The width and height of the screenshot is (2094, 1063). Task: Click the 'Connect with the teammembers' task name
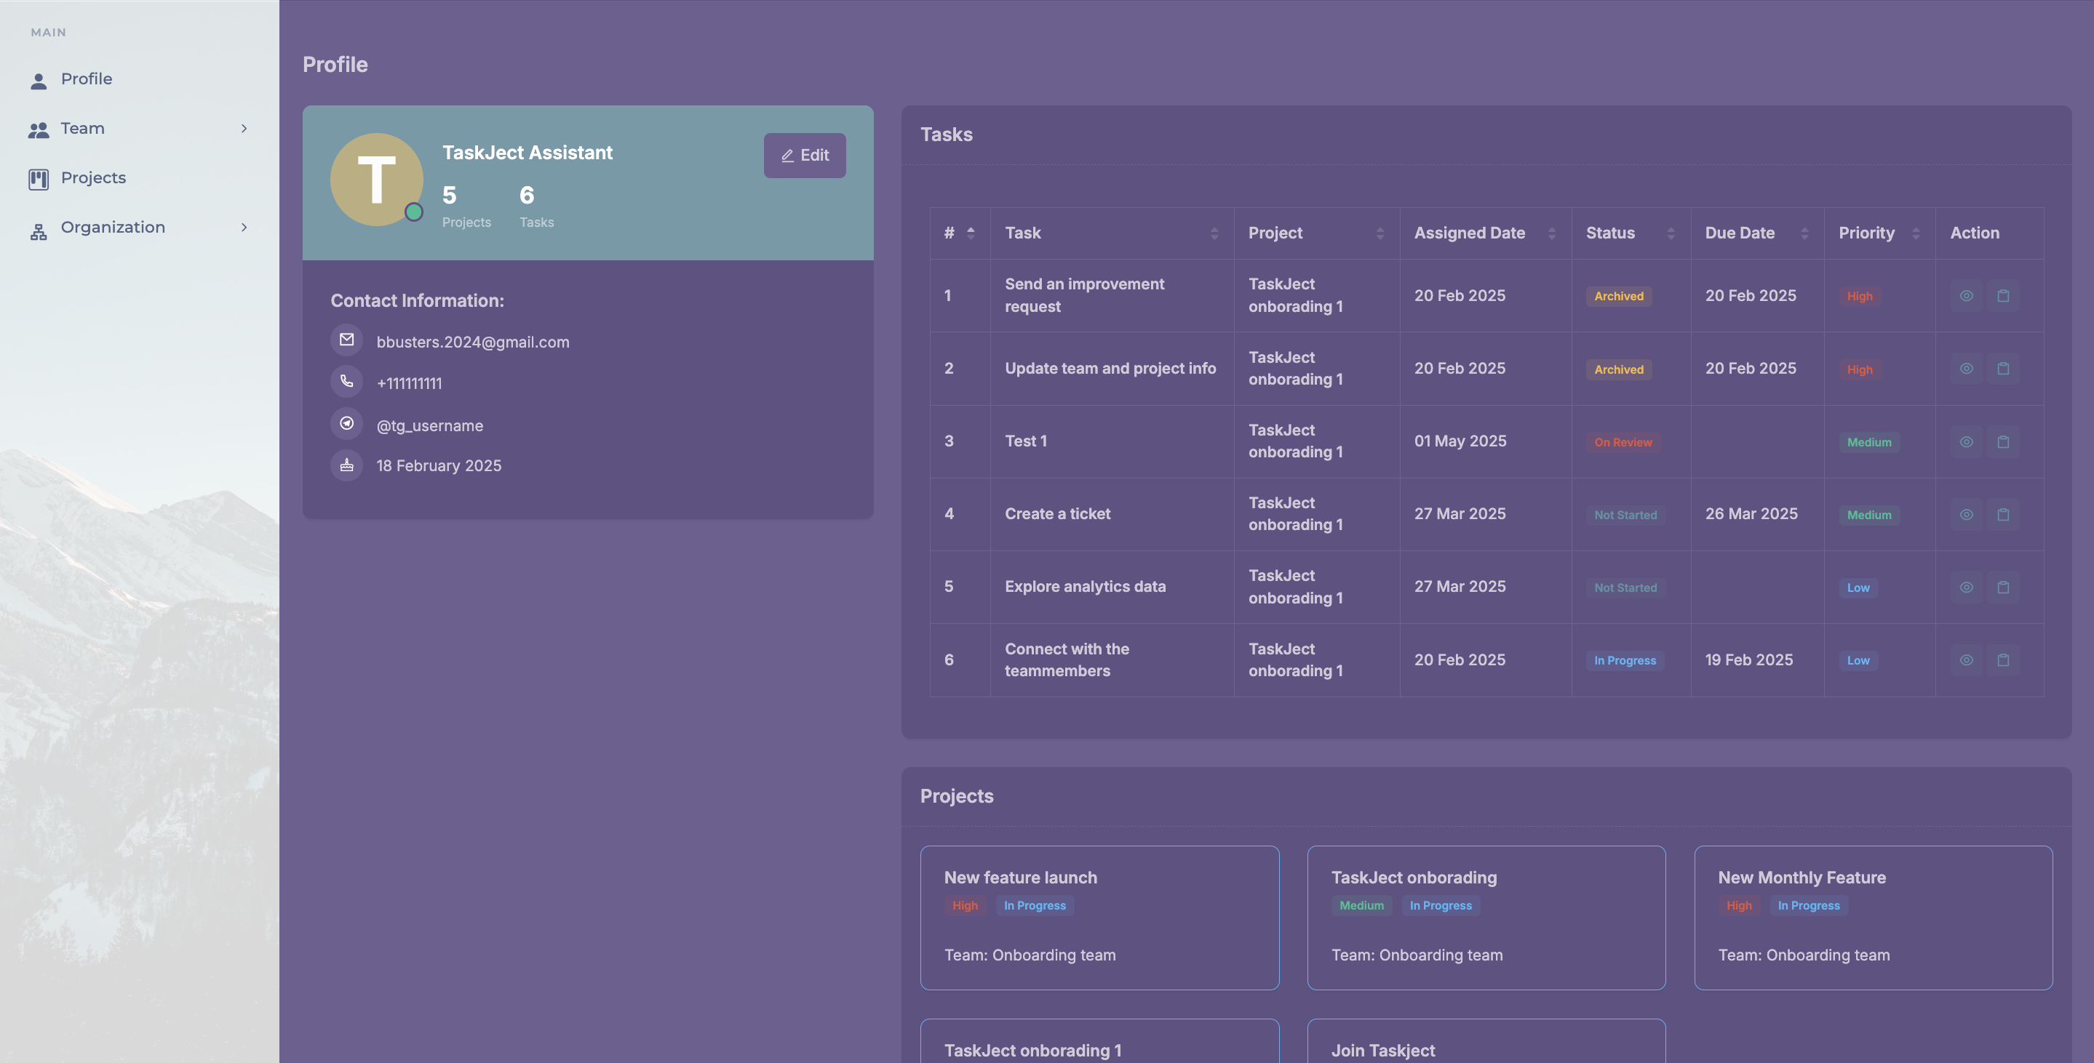(1067, 660)
